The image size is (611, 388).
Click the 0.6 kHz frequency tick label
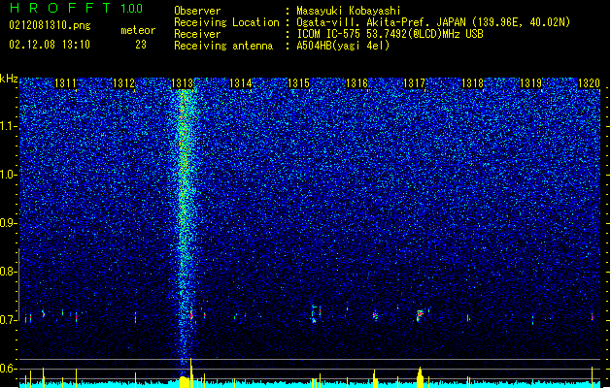[9, 369]
